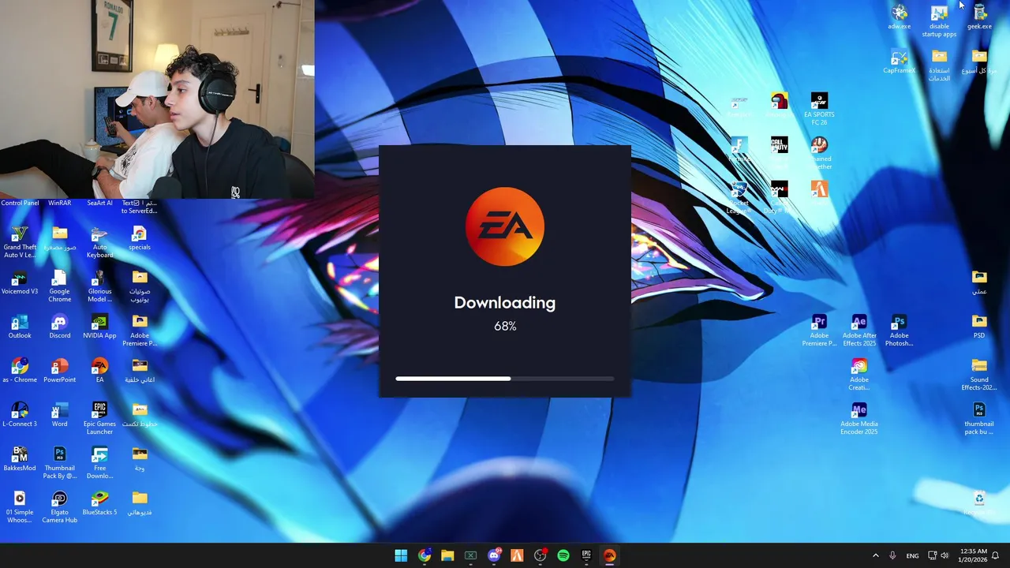The image size is (1010, 568).
Task: Launch Discord desktop shortcut
Action: [60, 327]
